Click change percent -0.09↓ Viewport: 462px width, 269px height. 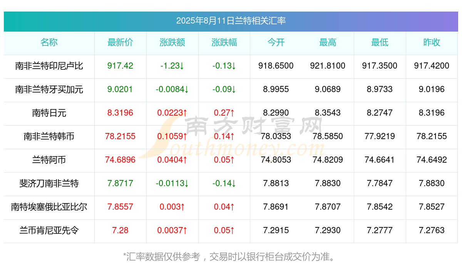(224, 89)
